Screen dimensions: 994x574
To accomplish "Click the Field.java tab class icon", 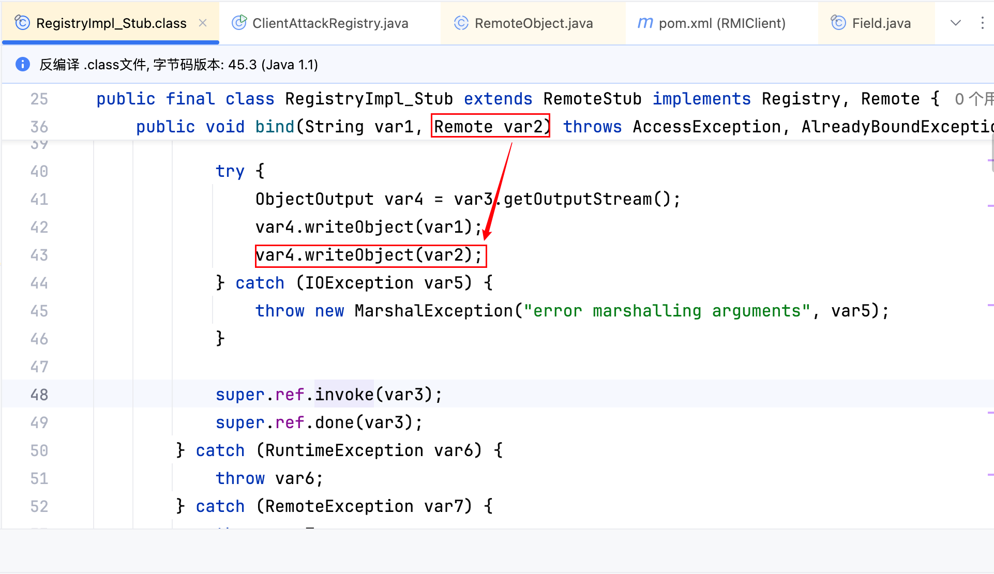I will coord(838,23).
